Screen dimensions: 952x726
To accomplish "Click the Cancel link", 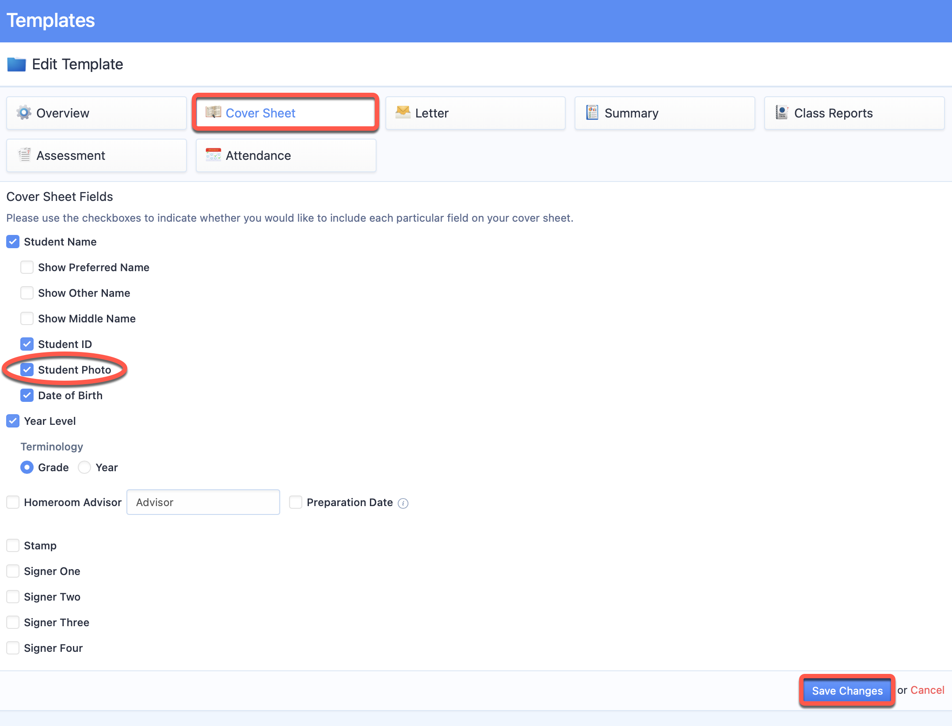I will (x=927, y=690).
